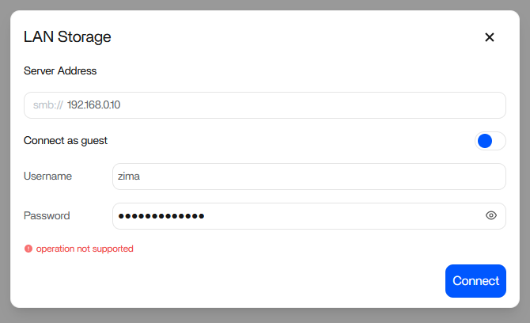Click the Server Address label
Viewport: 530px width, 323px height.
pos(60,70)
